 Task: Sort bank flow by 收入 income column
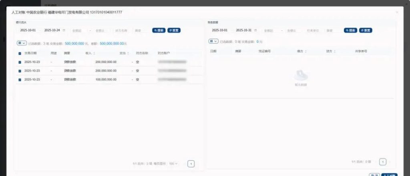coord(94,53)
